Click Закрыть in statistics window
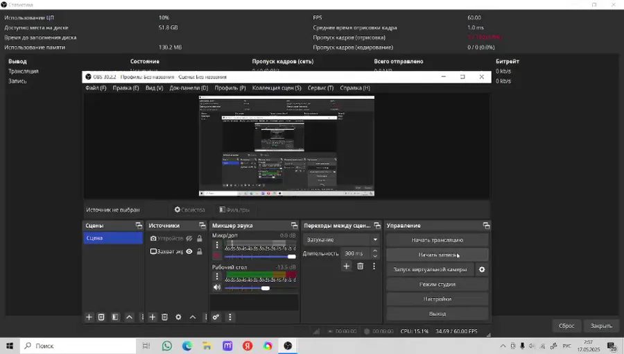The image size is (624, 354). pos(601,326)
